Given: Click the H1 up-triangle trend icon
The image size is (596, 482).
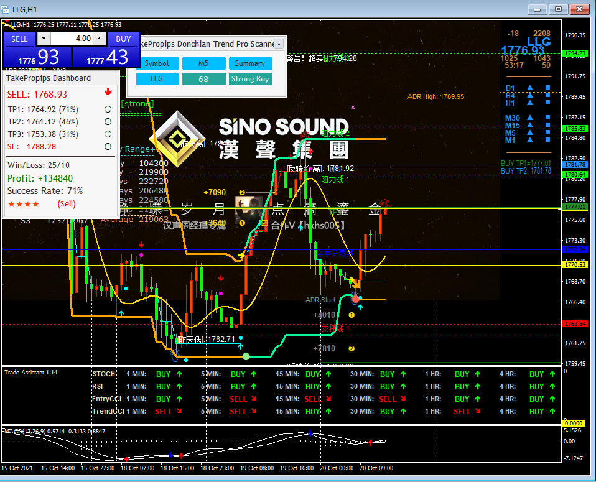Looking at the screenshot, I should (530, 103).
